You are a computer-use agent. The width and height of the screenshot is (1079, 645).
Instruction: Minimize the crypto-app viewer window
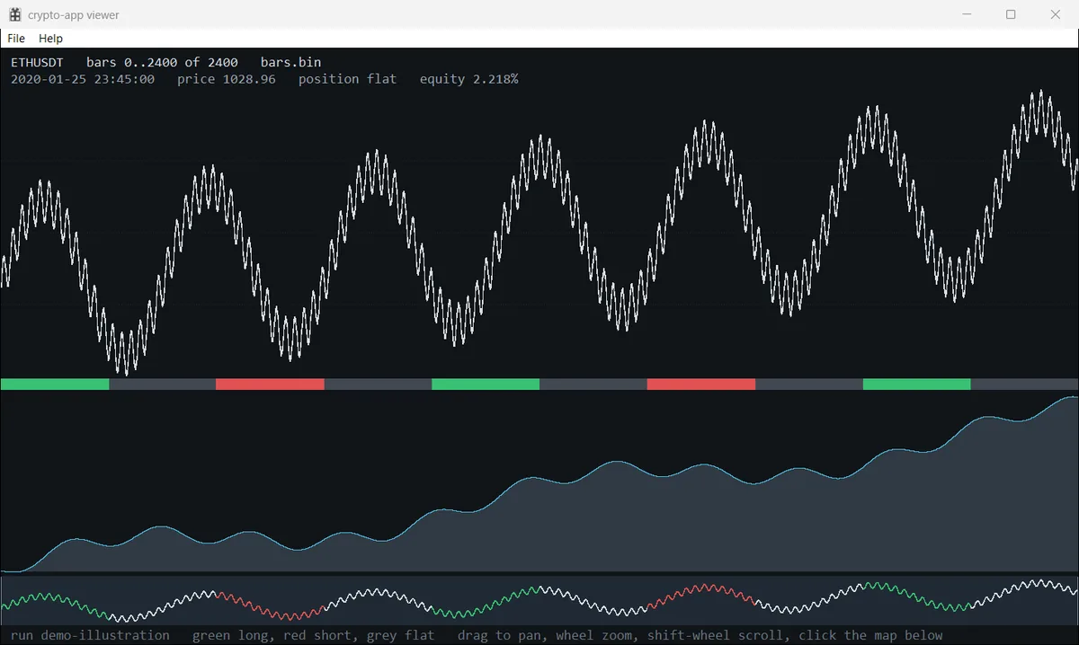(968, 14)
